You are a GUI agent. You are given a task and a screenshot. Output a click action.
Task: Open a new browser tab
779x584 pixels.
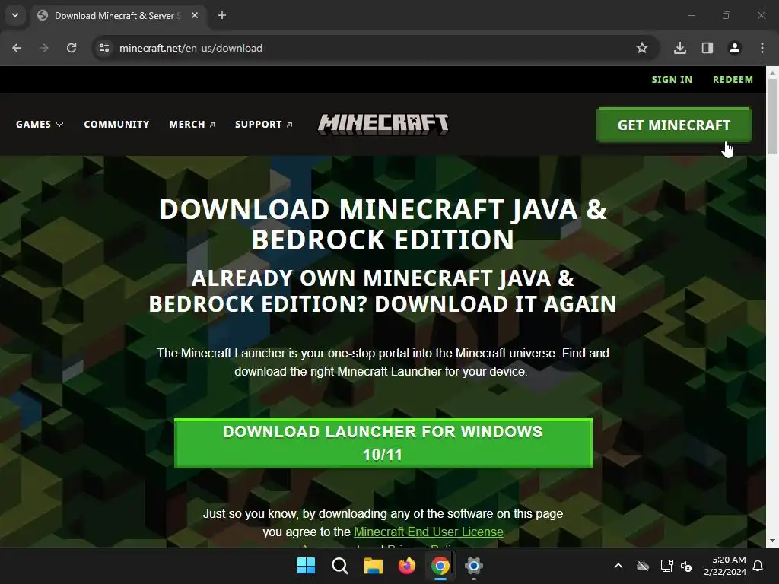[x=222, y=15]
